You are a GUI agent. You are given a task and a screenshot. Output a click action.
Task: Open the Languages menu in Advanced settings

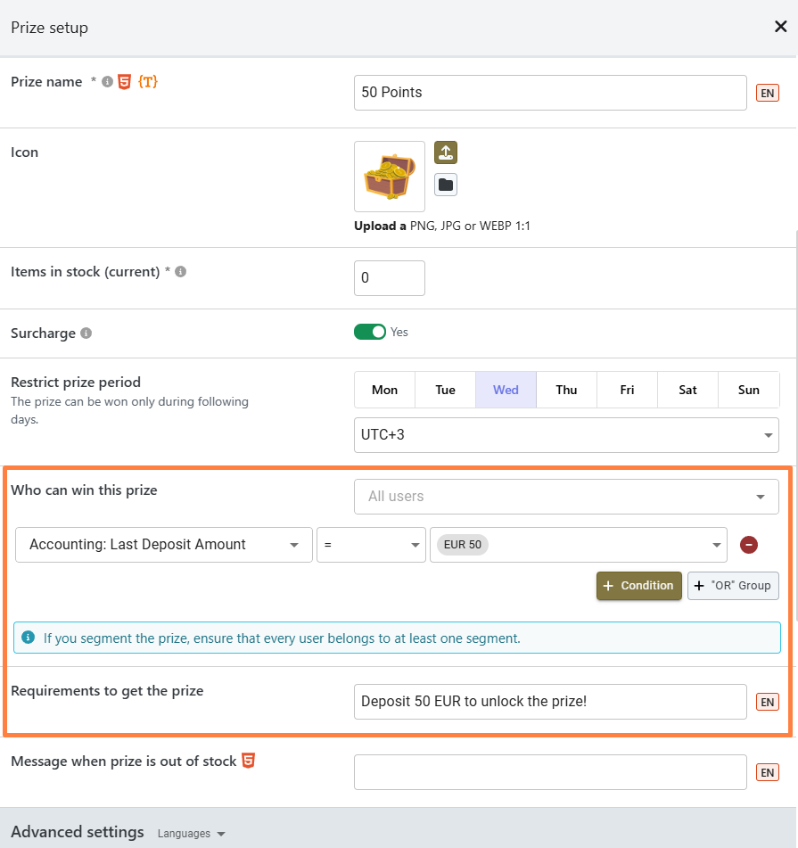click(191, 834)
